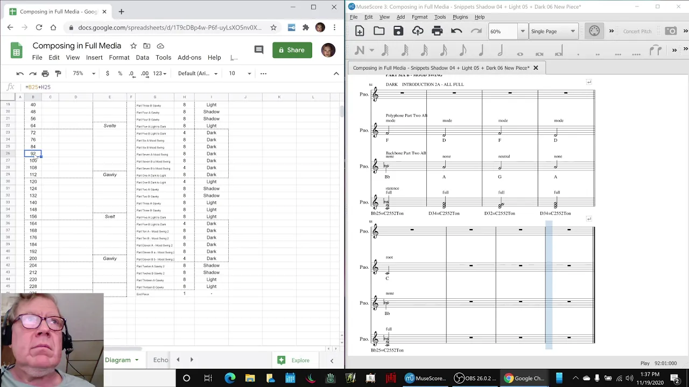Click the formula bar in Sheets
Image resolution: width=689 pixels, height=387 pixels.
pos(183,87)
